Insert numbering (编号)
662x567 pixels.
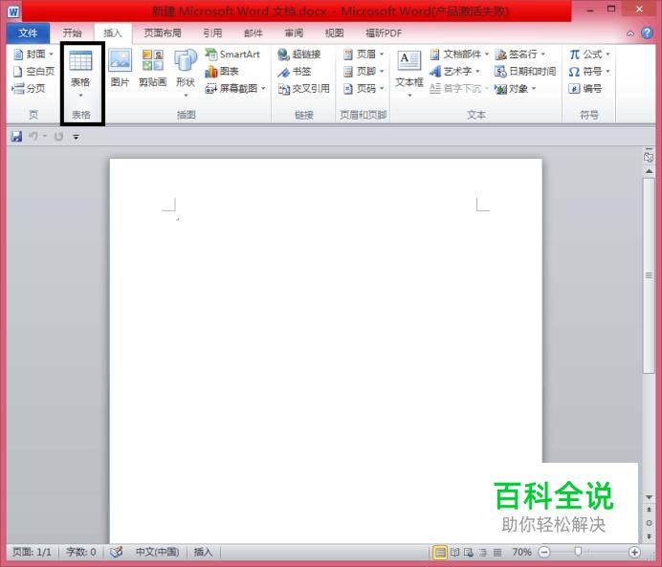(x=585, y=88)
